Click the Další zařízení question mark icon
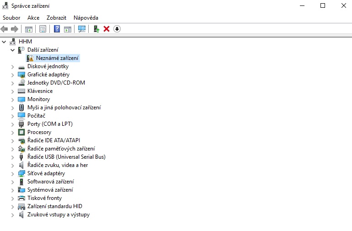The image size is (352, 231). pyautogui.click(x=21, y=50)
